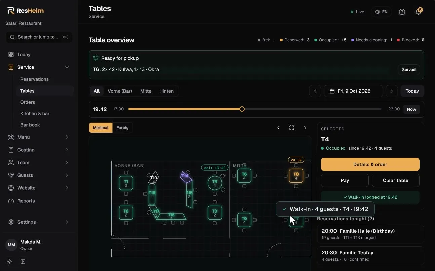Viewport: 435px width, 271px height.
Task: Go to previous floor plan area
Action: coord(278,128)
